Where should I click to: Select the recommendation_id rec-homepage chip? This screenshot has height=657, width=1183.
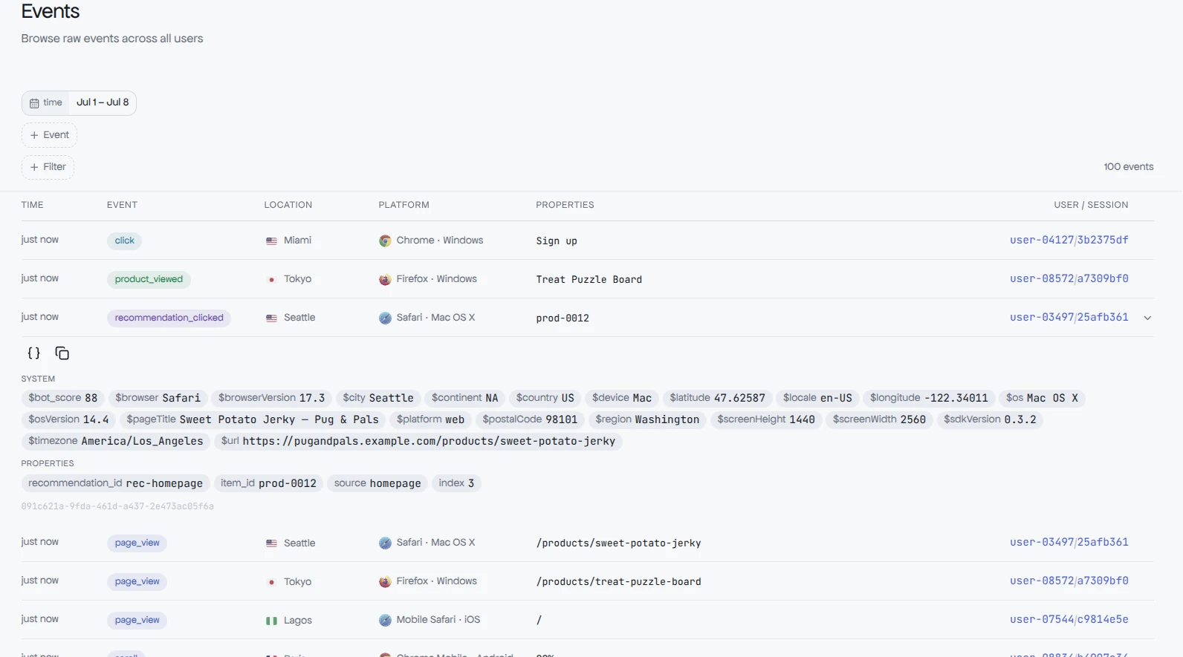115,483
